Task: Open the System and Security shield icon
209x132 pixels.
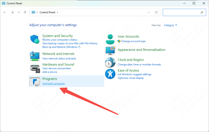Action: pos(35,39)
